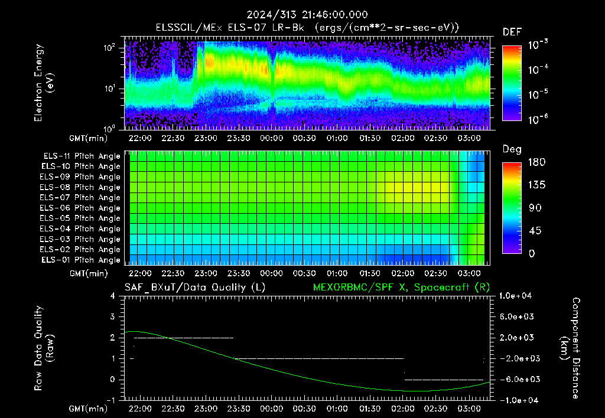Click the DEF colorbar label
The image size is (605, 418).
point(512,32)
